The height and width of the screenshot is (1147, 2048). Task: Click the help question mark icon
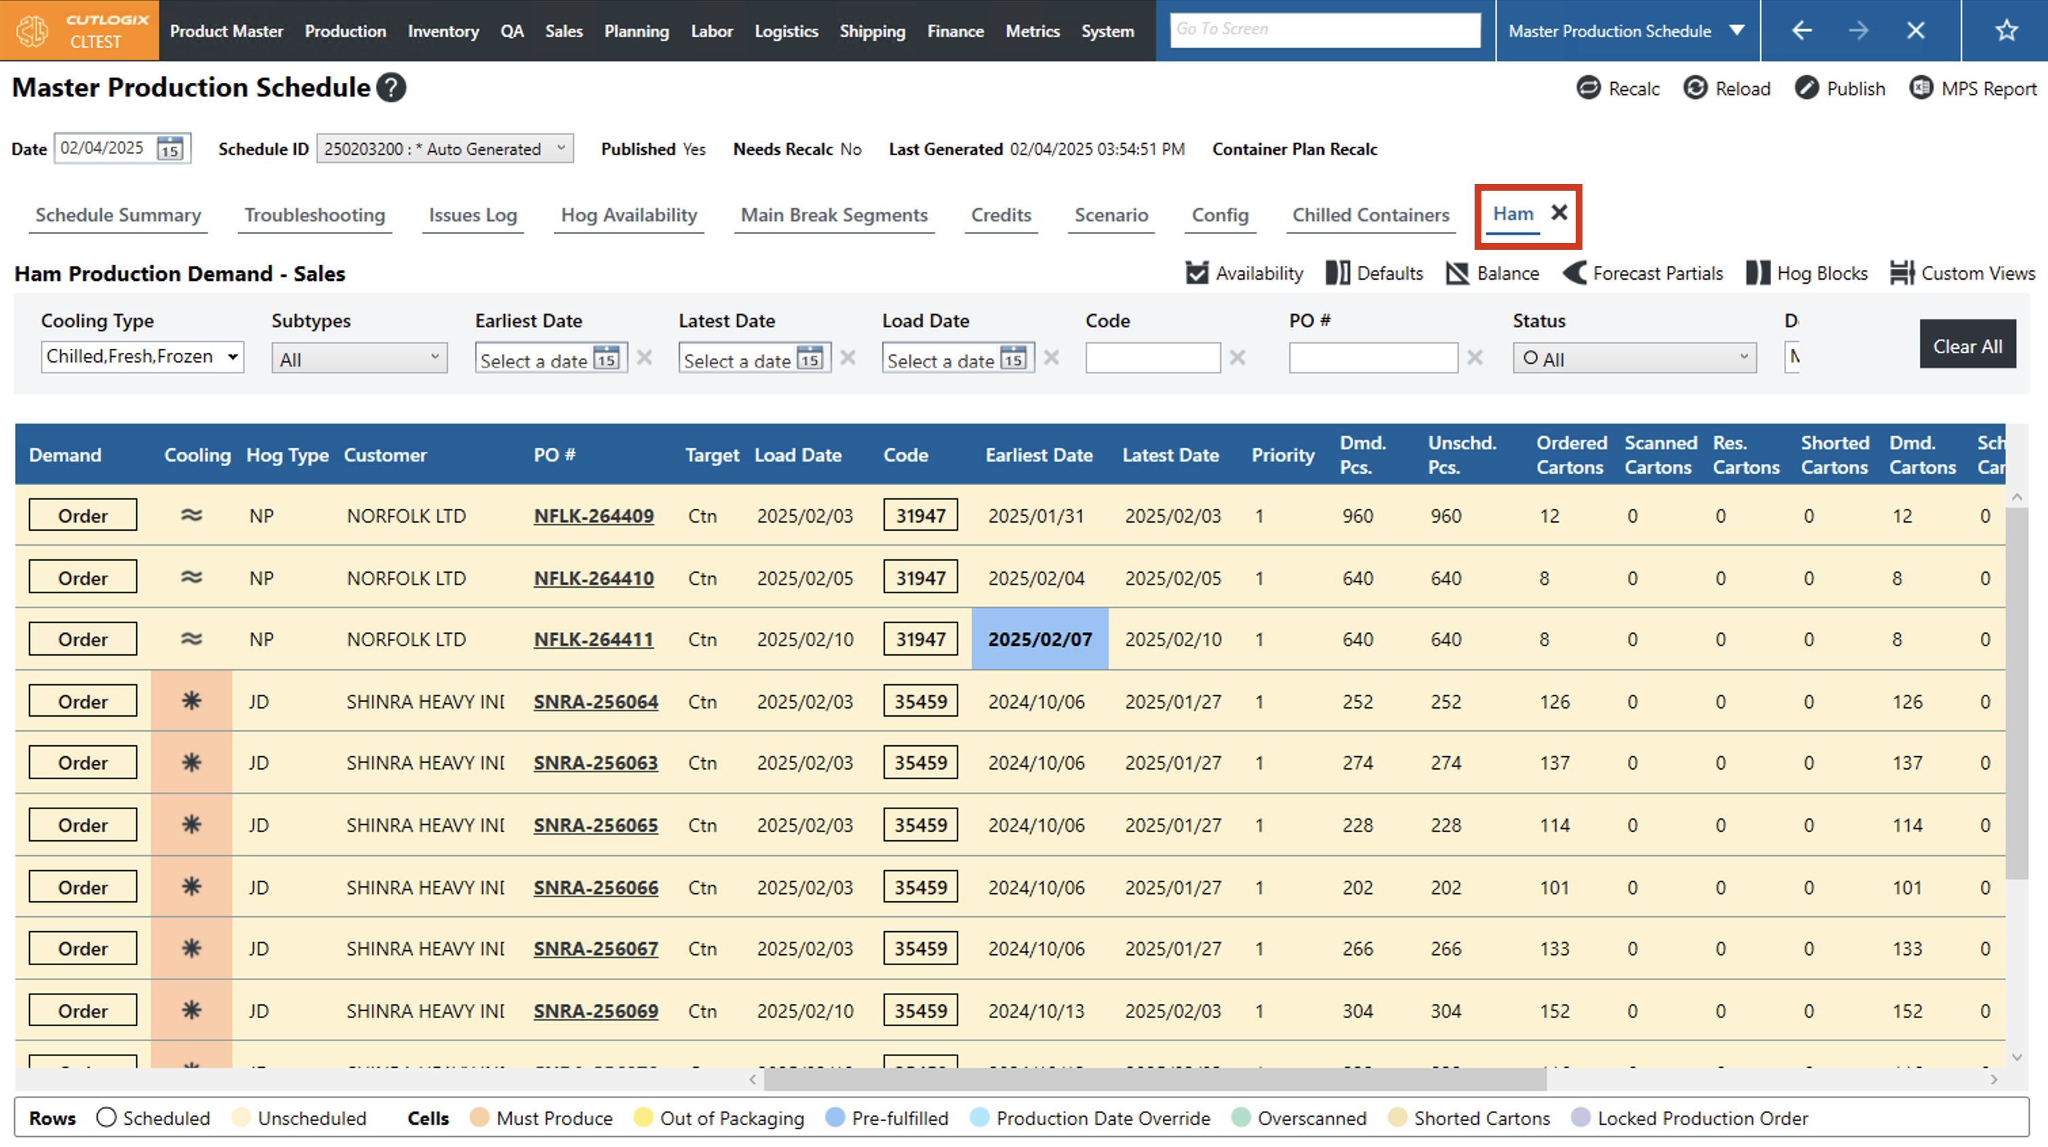tap(391, 88)
